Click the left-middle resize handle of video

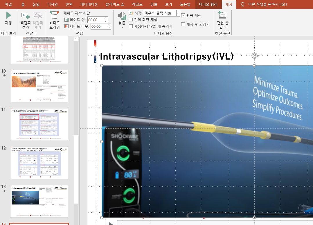pyautogui.click(x=102, y=141)
